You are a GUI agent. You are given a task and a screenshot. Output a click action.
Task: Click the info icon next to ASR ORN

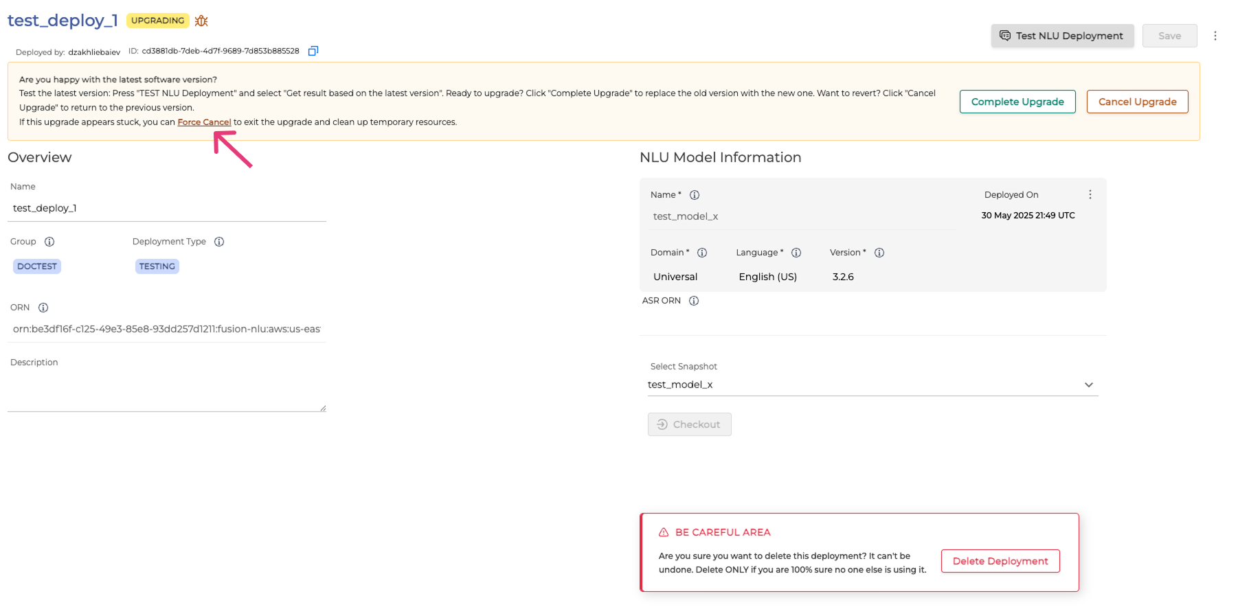[694, 301]
